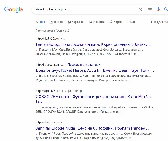The image size is (168, 141).
Task: Clear the search query with X icon
Action: click(140, 9)
